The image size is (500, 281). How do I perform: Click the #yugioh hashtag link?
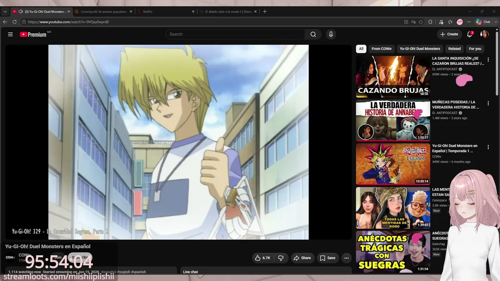click(123, 272)
